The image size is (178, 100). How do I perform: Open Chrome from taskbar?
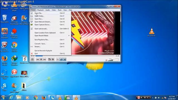pyautogui.click(x=36, y=97)
